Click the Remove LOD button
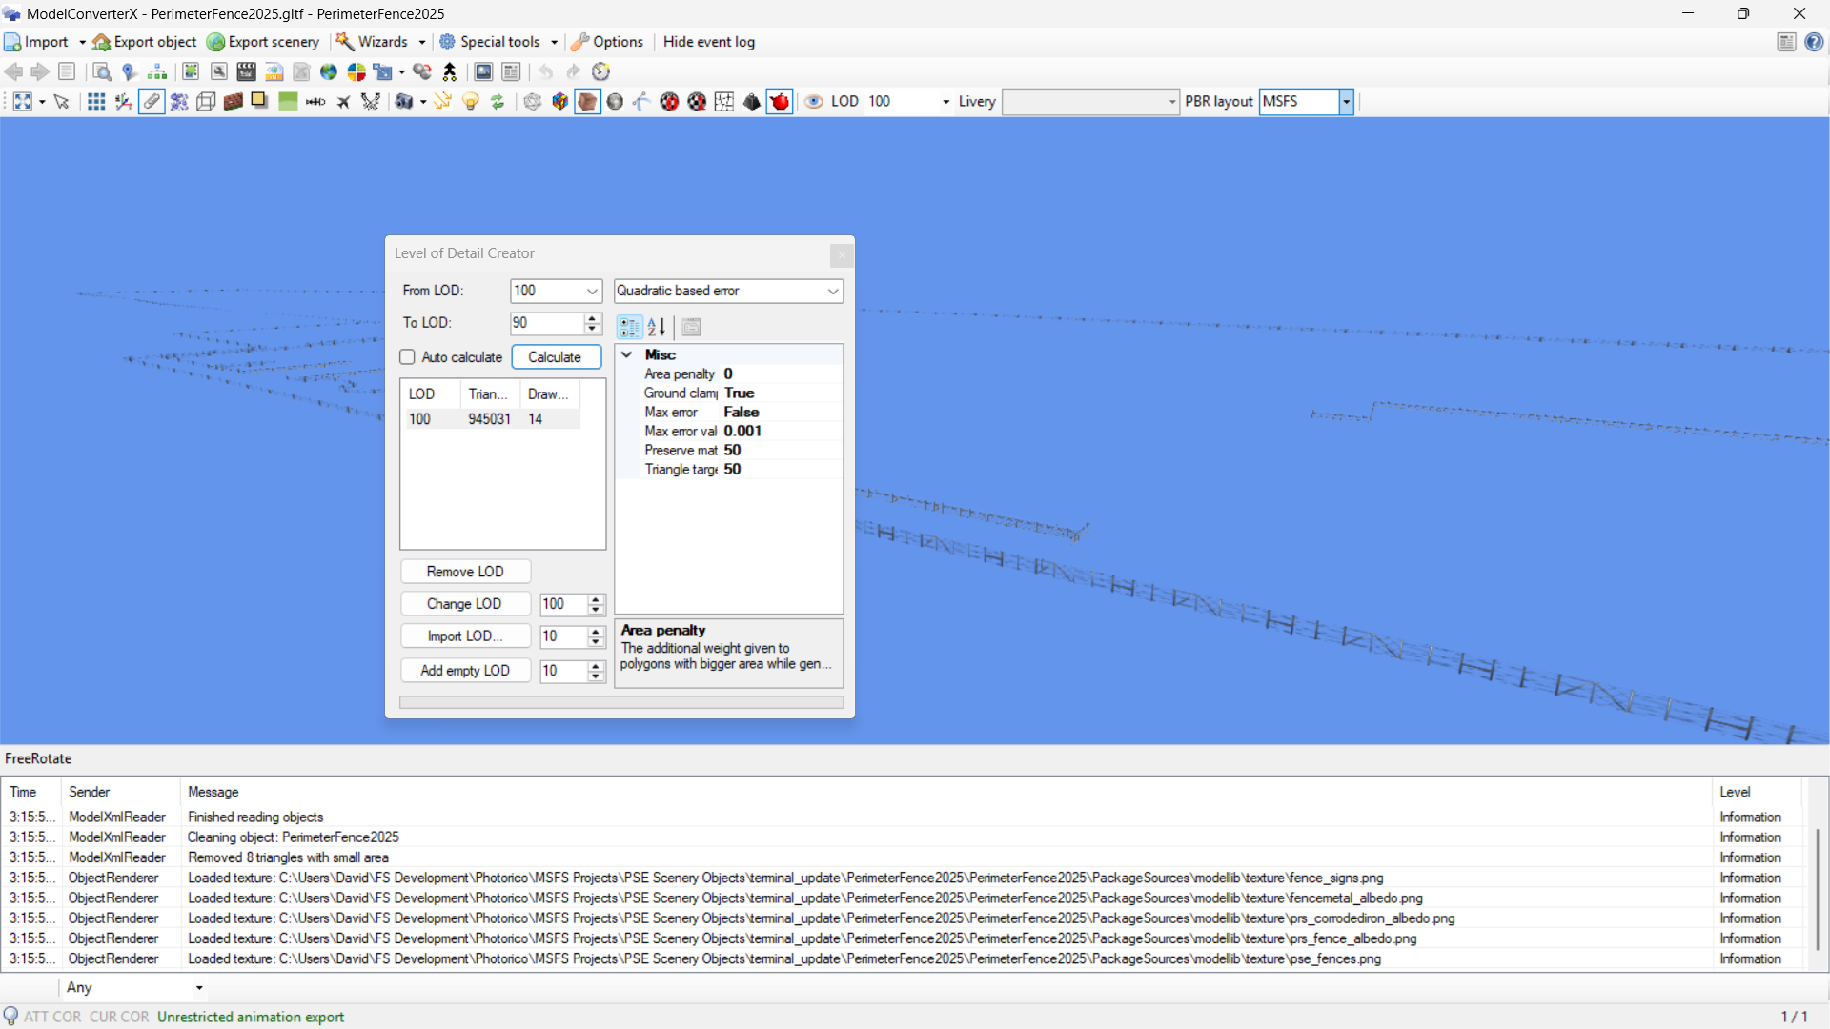Screen dimensions: 1830x1029 [x=465, y=572]
